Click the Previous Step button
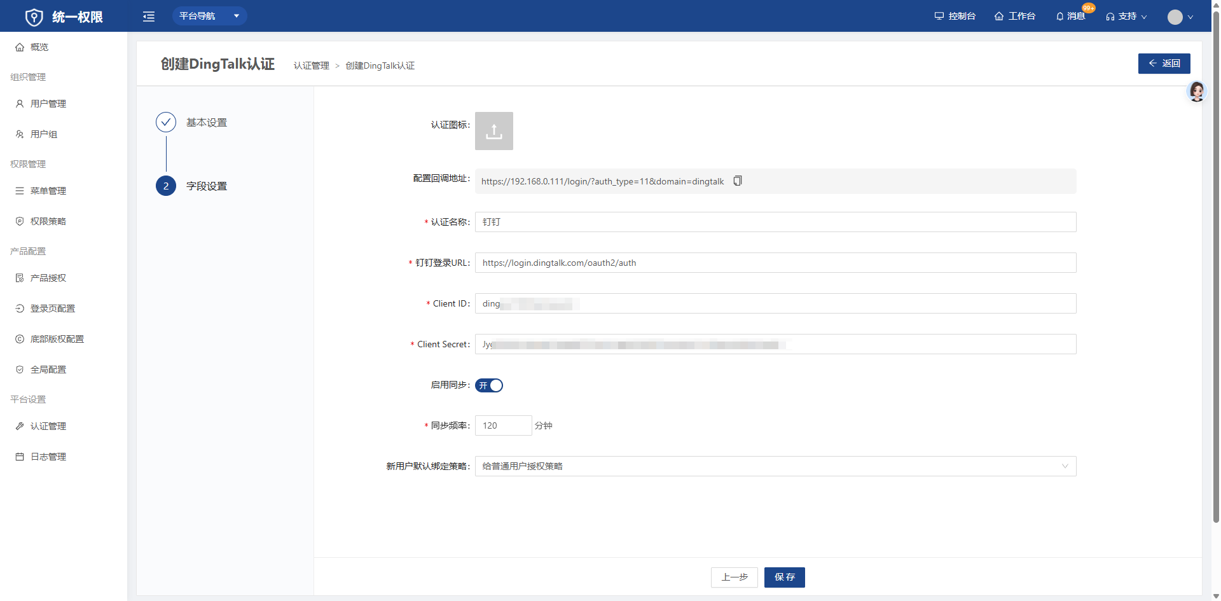 (x=734, y=577)
